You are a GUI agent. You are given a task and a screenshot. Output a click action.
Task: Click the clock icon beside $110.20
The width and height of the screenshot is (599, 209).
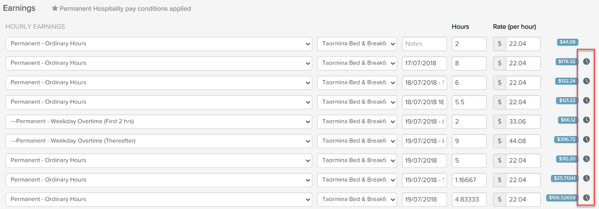coord(586,159)
